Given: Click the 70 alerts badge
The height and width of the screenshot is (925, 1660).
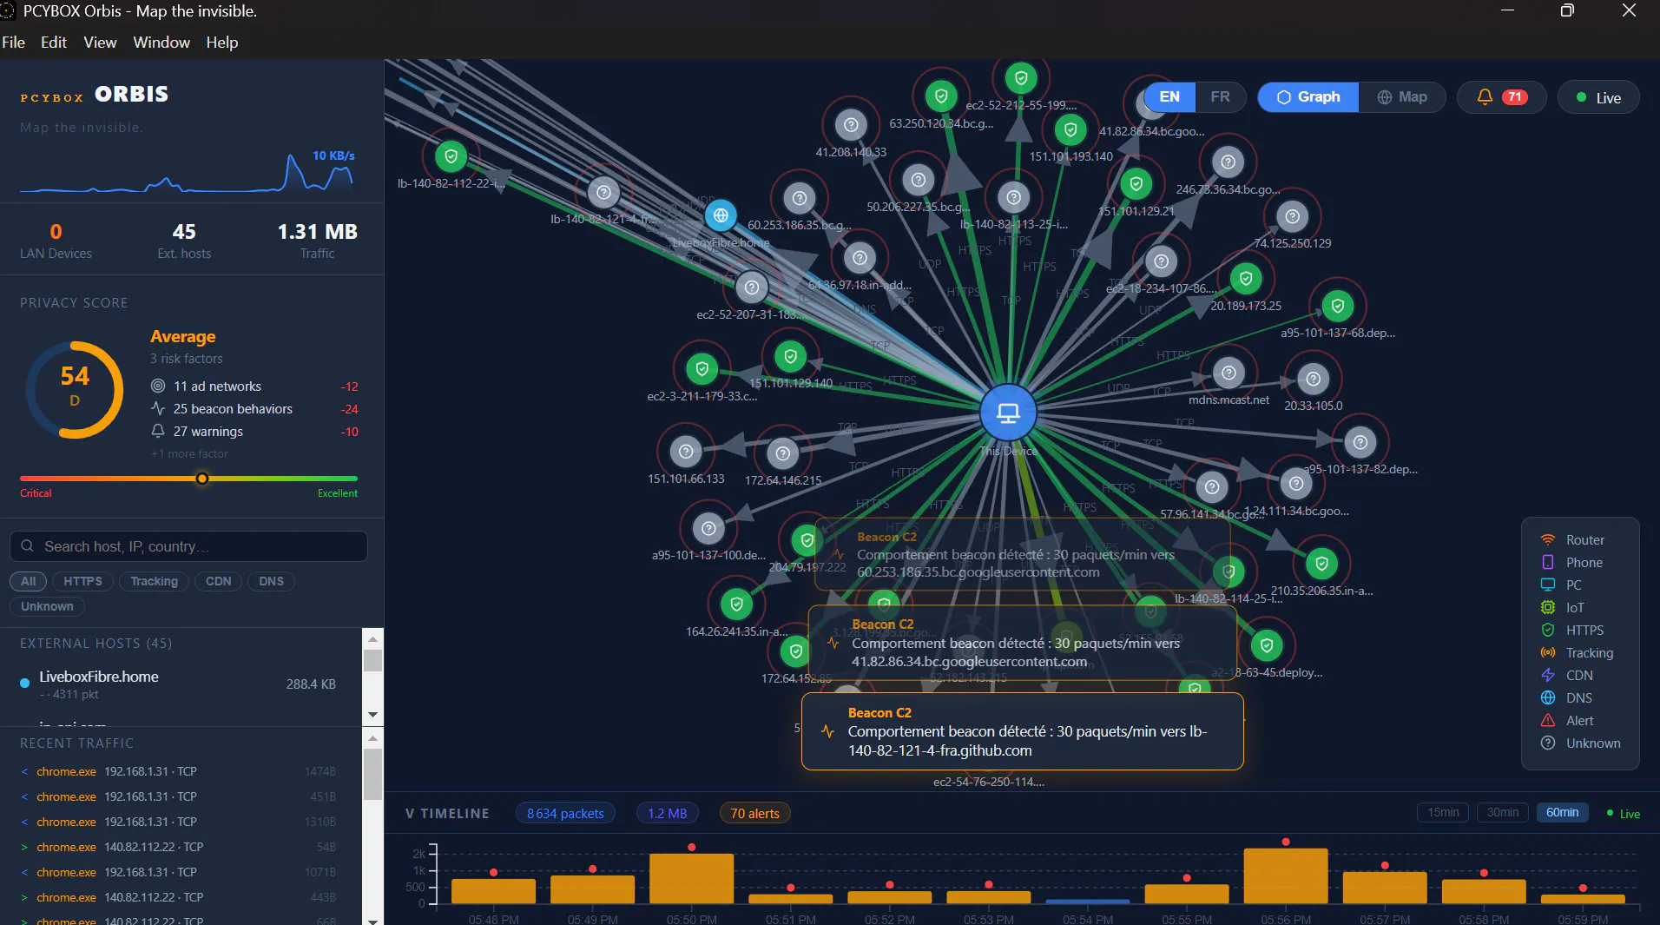Looking at the screenshot, I should (754, 814).
